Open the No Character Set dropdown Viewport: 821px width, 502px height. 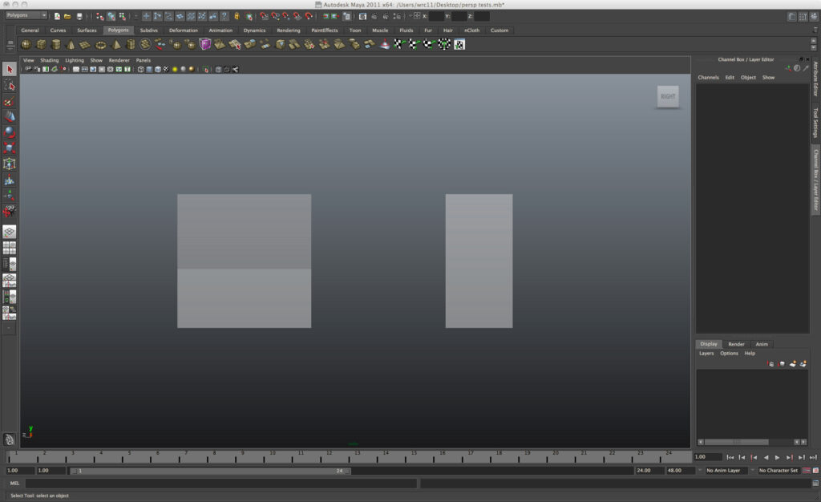[779, 471]
